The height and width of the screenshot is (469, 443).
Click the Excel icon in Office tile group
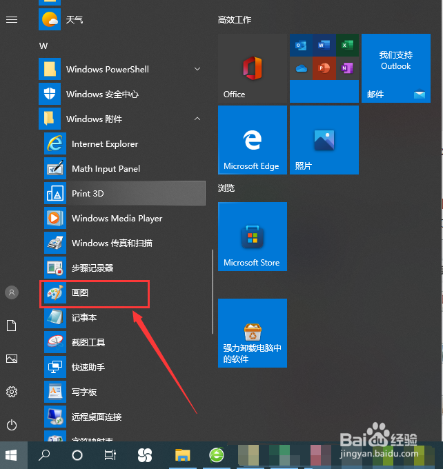[347, 46]
